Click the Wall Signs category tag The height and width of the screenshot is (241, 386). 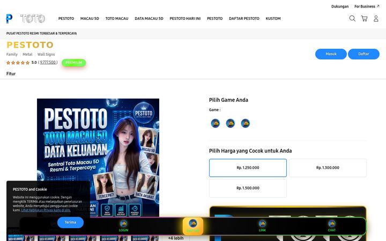[x=46, y=54]
